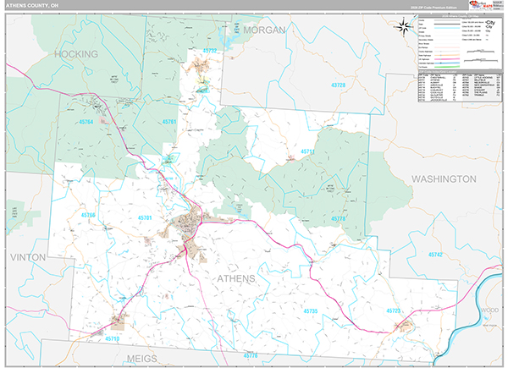Select ZIP code label 45764

[x=86, y=123]
